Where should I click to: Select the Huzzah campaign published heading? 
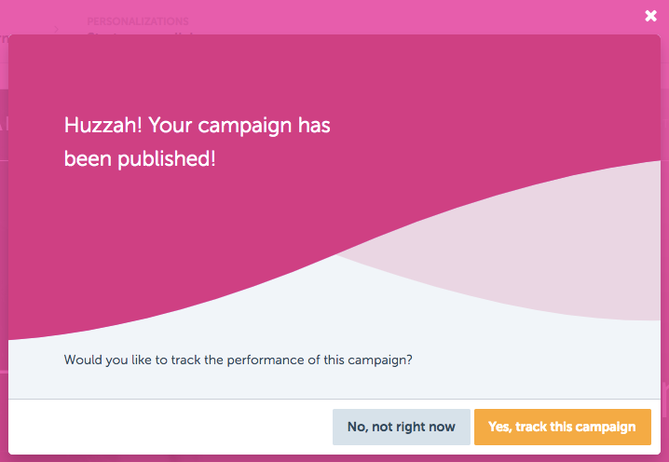(x=198, y=143)
